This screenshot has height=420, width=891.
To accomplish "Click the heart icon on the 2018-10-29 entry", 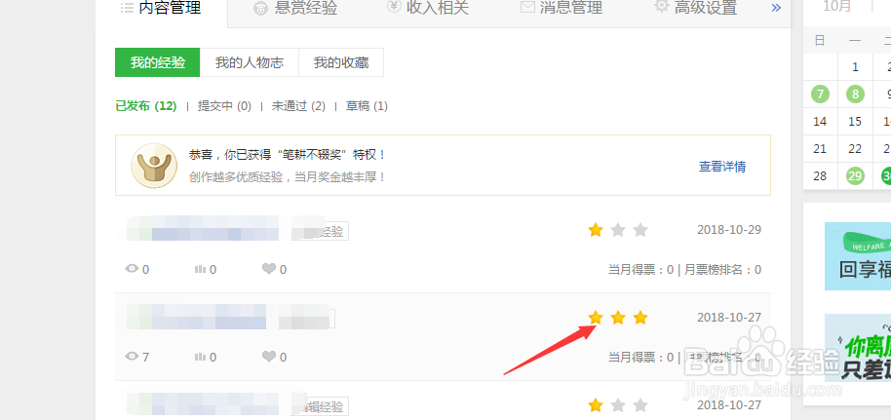I will coord(269,269).
